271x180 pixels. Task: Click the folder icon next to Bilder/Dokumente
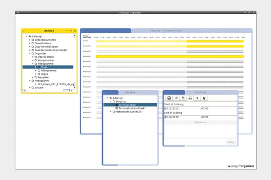(33, 40)
